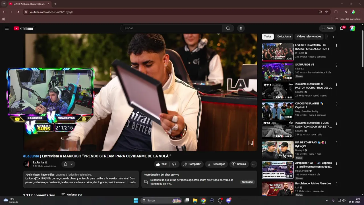364x205 pixels.
Task: Open the #LaJunta hashtag link in title
Action: pos(31,156)
